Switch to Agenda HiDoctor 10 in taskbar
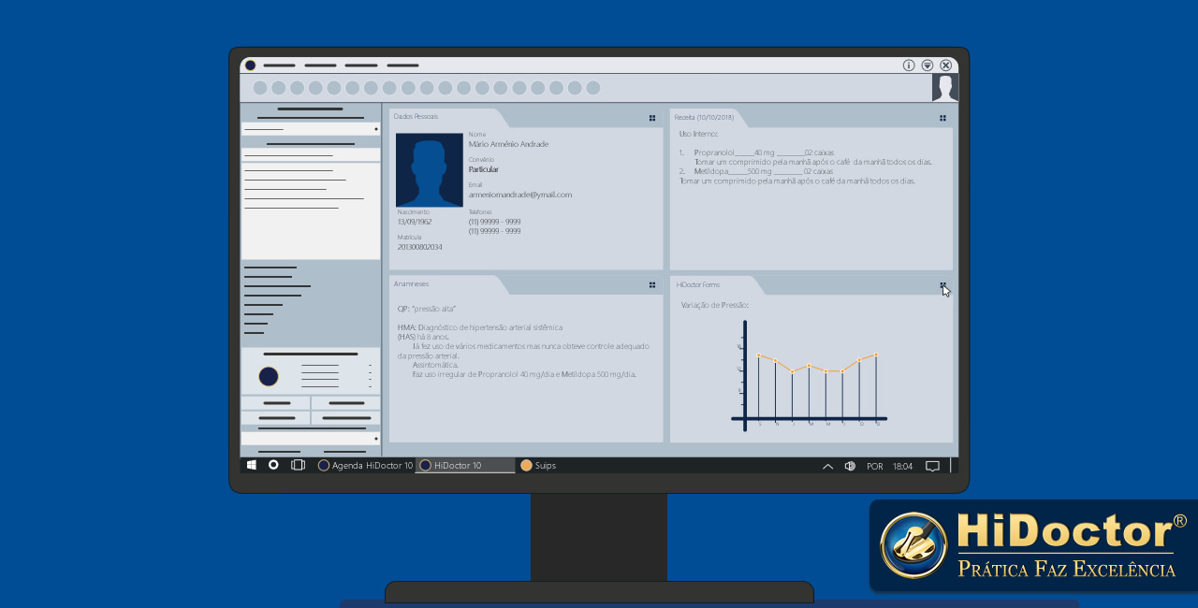The height and width of the screenshot is (608, 1198). pyautogui.click(x=365, y=465)
